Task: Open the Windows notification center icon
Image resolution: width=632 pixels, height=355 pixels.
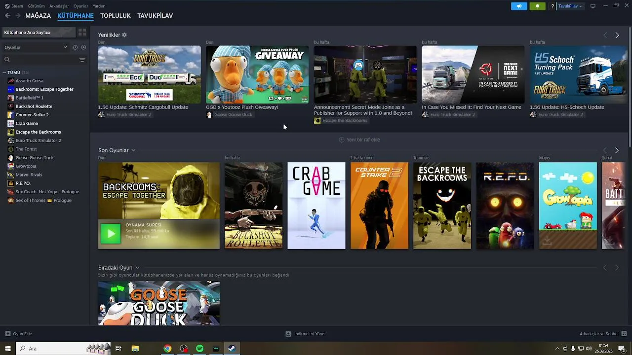Action: 622,349
